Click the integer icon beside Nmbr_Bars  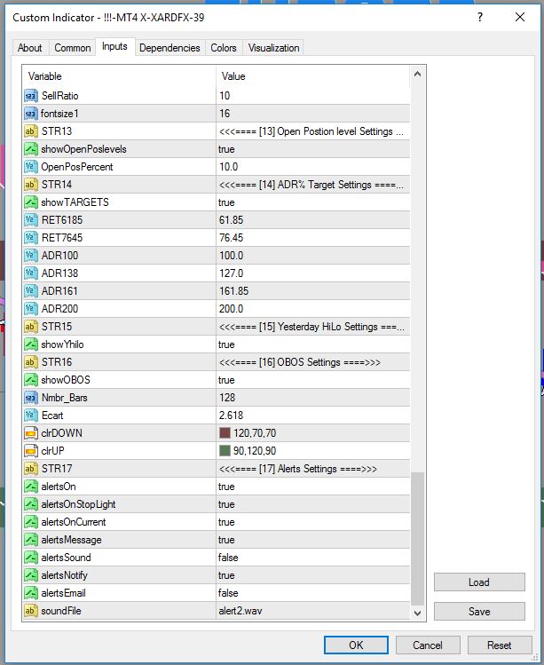click(x=31, y=398)
